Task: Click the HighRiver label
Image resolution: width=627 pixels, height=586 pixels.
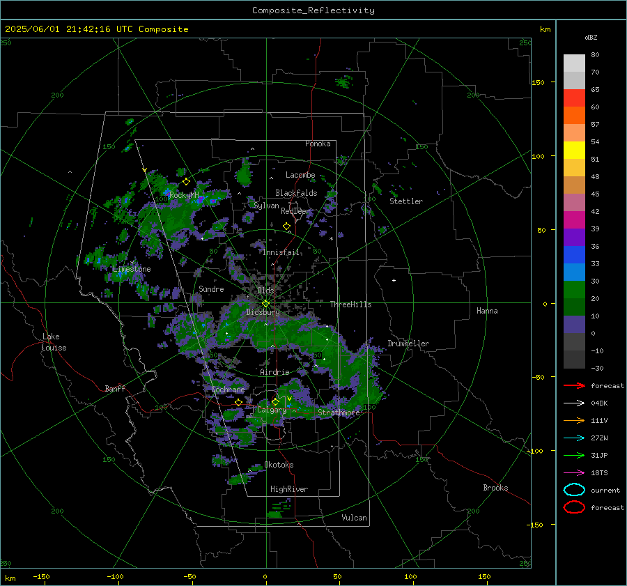Action: (x=289, y=489)
